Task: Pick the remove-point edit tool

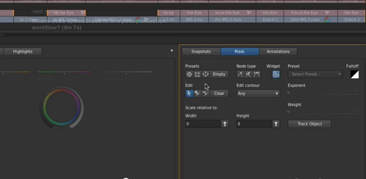Action: pos(205,94)
